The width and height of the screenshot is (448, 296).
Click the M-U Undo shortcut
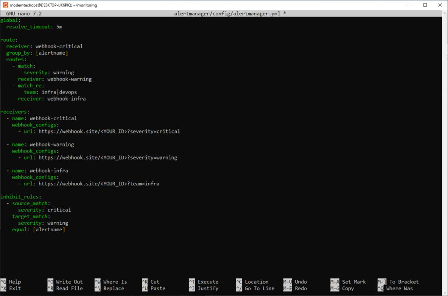[295, 282]
